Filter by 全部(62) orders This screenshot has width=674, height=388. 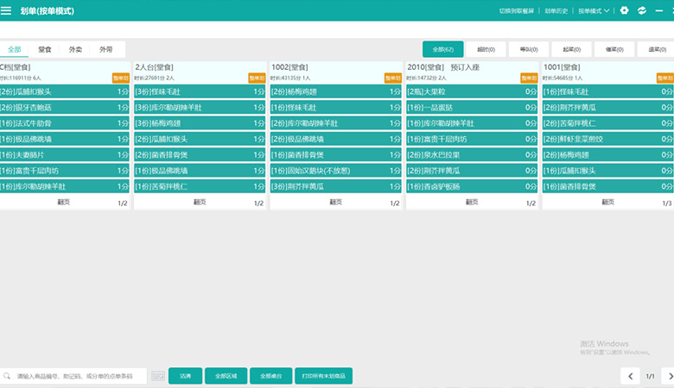[443, 49]
